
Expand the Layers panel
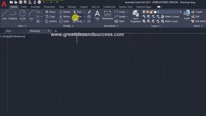coord(156,26)
